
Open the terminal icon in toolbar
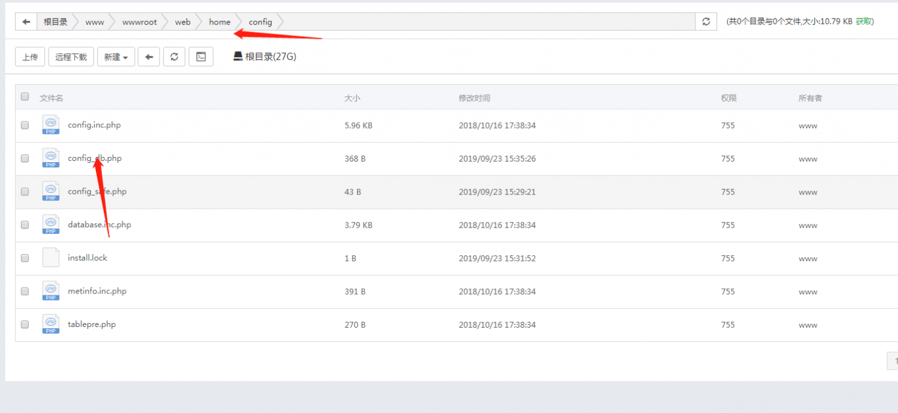coord(201,57)
